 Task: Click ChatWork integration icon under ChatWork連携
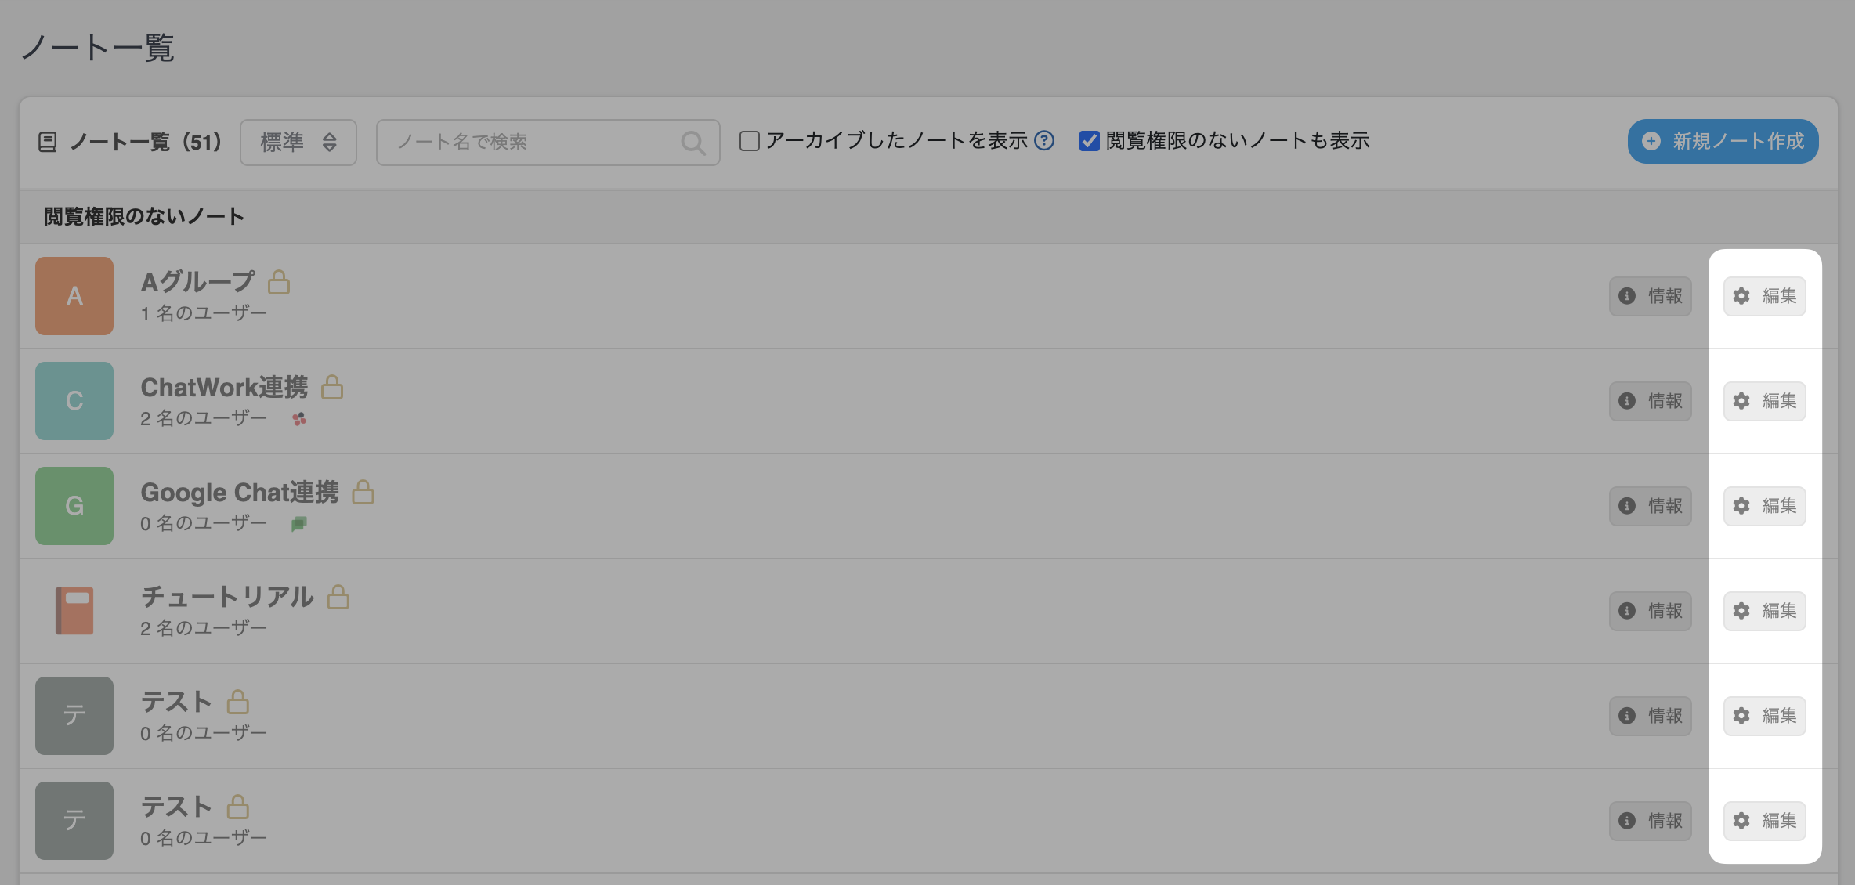[x=299, y=419]
